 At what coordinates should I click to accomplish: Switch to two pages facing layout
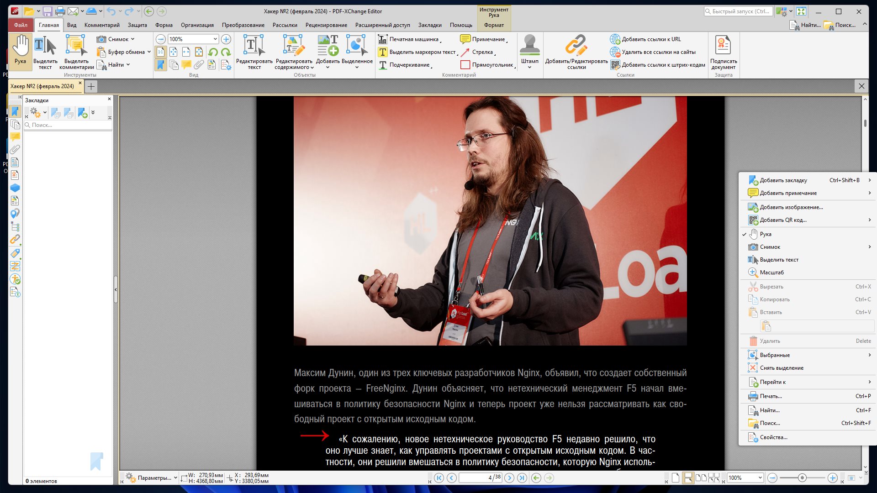(x=701, y=478)
